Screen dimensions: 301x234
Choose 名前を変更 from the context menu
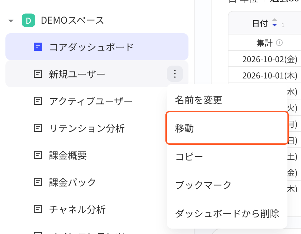point(227,100)
